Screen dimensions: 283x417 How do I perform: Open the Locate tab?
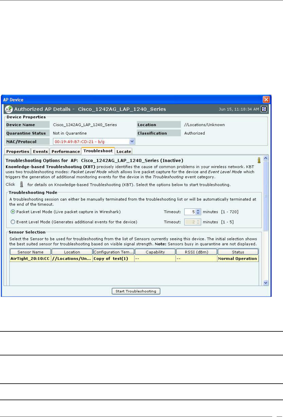123,151
